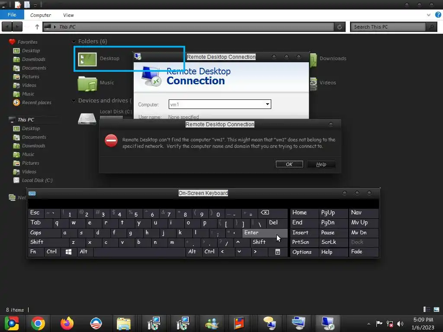Screen dimensions: 443x332
Task: Click the Search This PC box
Action: point(388,27)
